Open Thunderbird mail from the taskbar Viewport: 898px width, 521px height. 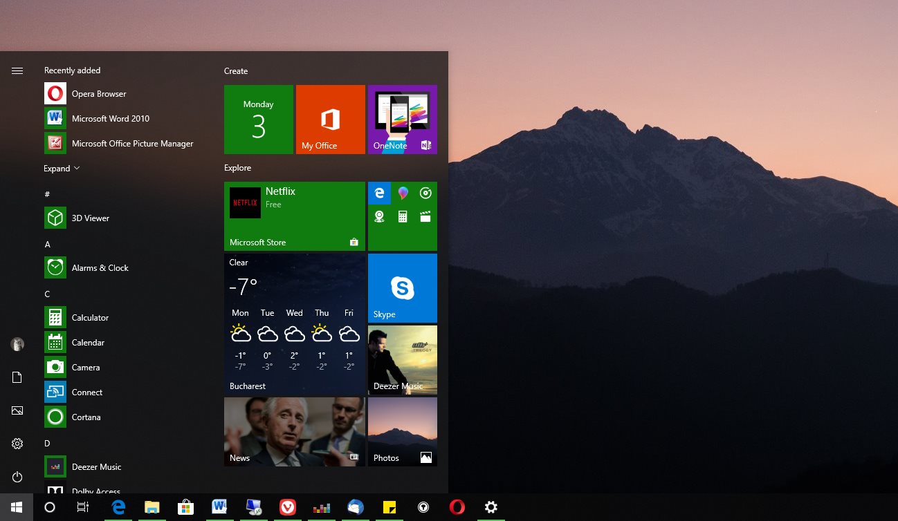(x=355, y=507)
